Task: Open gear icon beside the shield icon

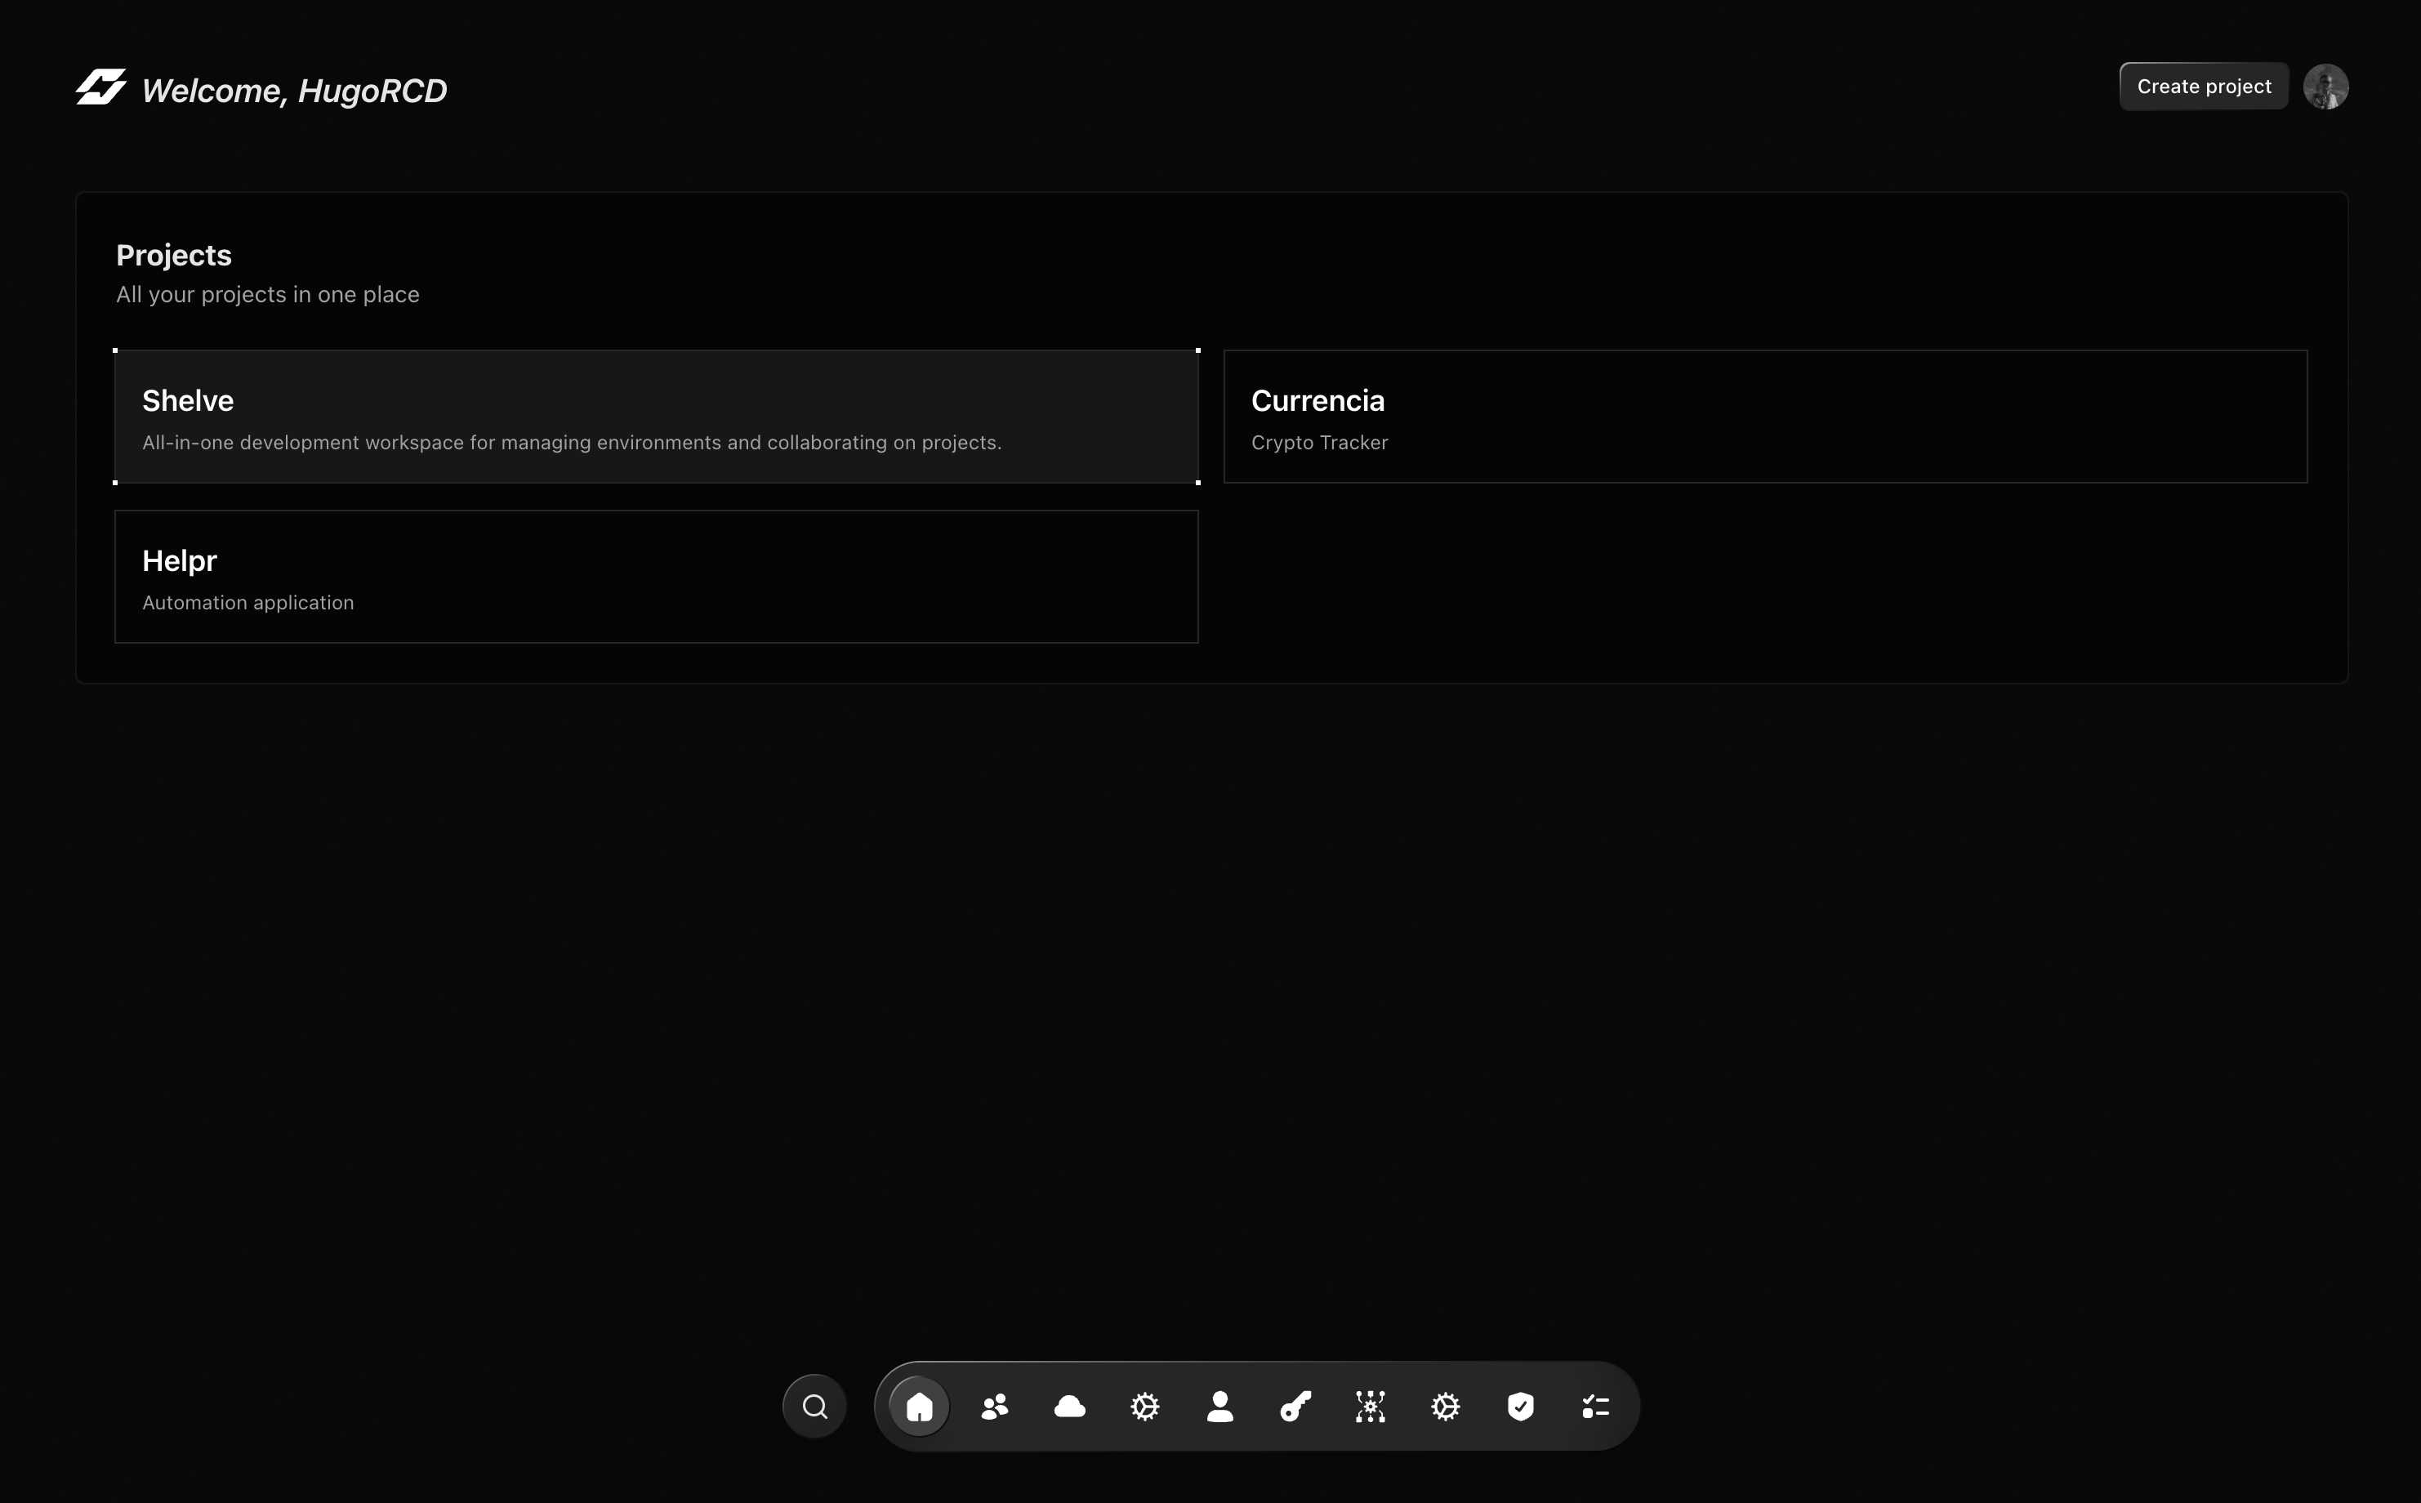Action: tap(1445, 1407)
